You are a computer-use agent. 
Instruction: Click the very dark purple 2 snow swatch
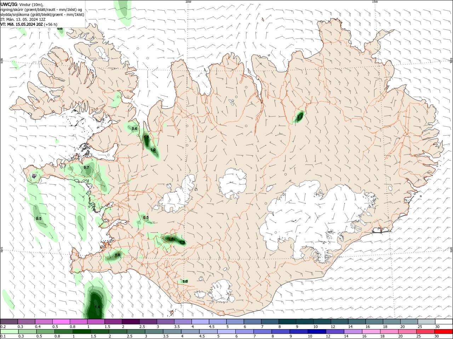(131, 322)
